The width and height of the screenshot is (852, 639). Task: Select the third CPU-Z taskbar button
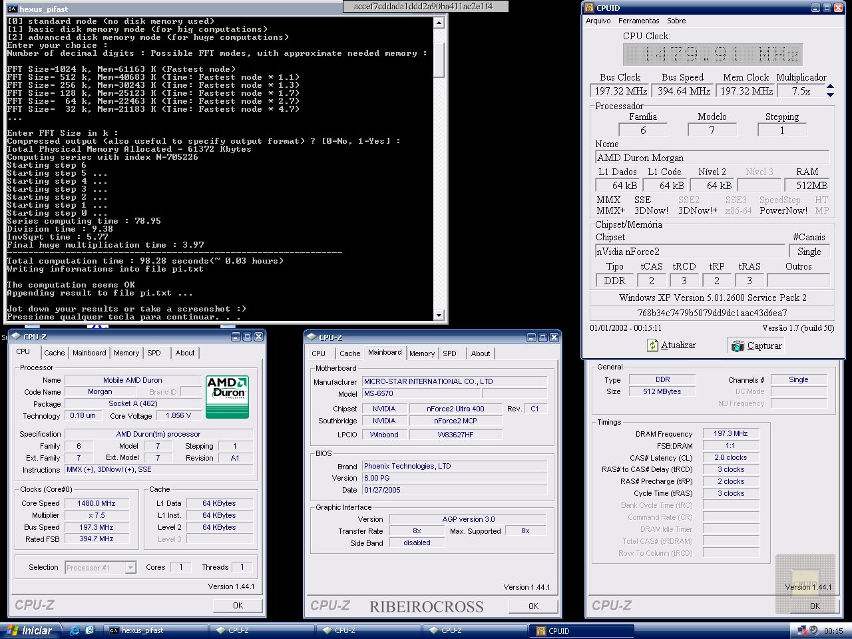(x=475, y=630)
